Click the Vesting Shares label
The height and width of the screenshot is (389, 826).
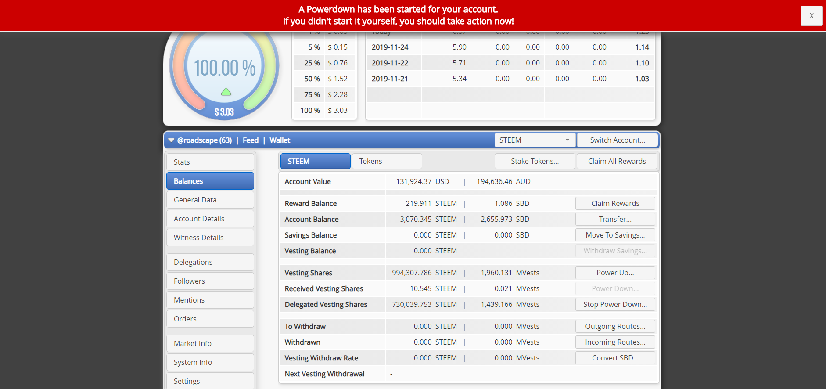[x=309, y=273]
